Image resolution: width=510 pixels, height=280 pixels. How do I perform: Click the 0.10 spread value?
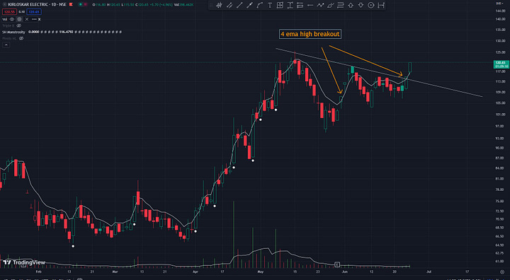click(21, 12)
